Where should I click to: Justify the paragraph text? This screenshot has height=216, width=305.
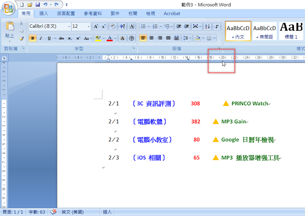tap(168, 38)
